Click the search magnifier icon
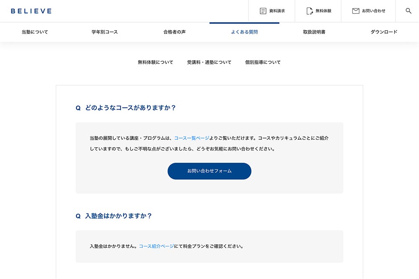This screenshot has width=419, height=279. [x=408, y=11]
